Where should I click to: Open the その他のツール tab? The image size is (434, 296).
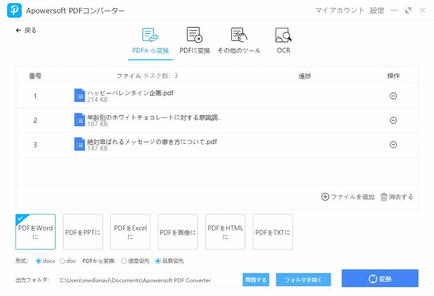pos(239,41)
